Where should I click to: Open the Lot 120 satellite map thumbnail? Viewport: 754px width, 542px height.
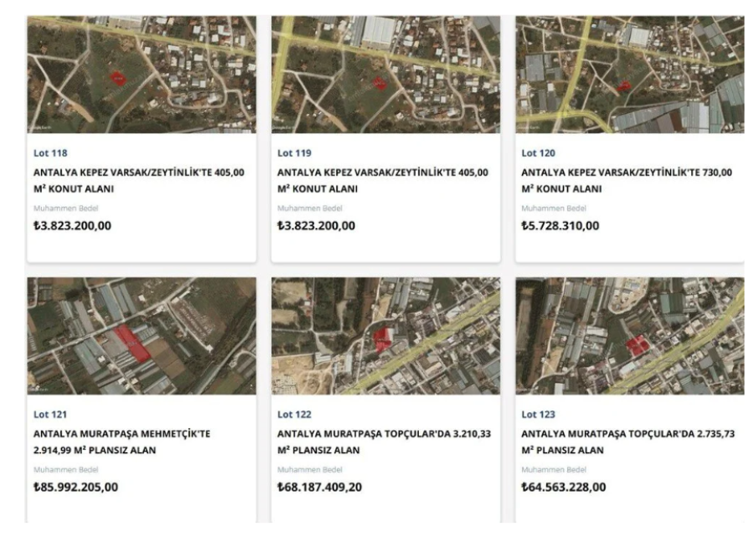pyautogui.click(x=630, y=75)
